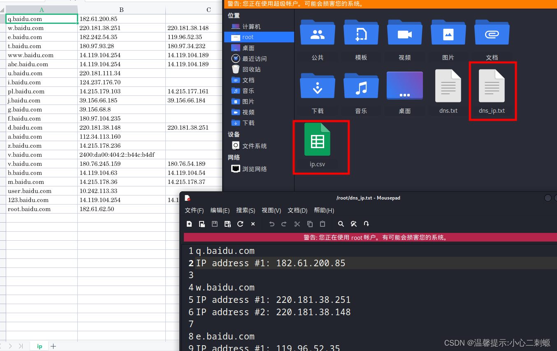557x351 pixels.
Task: Click cell with 182.61.200.85 in spreadsheet
Action: (121, 19)
